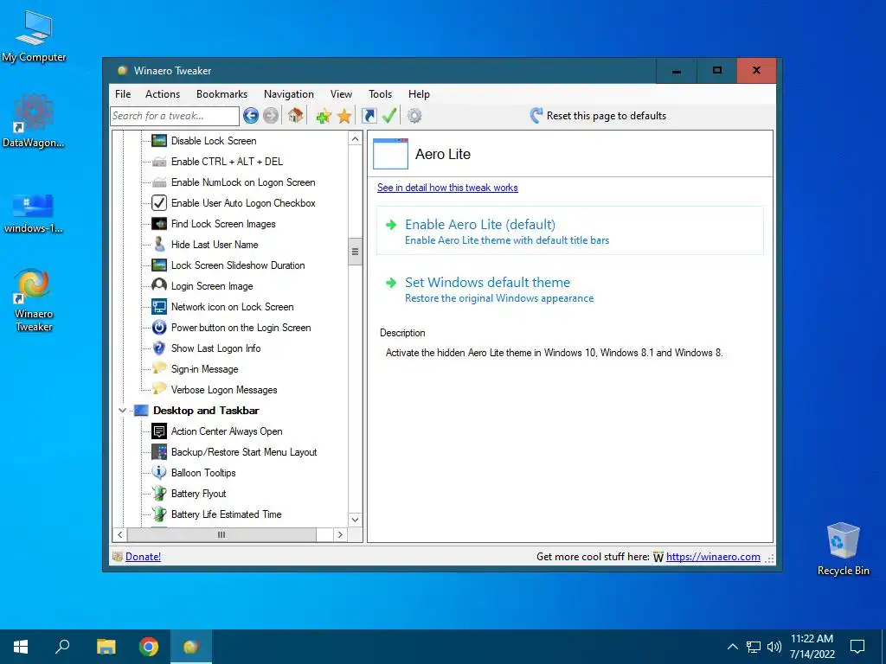Screen dimensions: 886x664
Task: Click the tree scroll up arrow
Action: point(355,139)
